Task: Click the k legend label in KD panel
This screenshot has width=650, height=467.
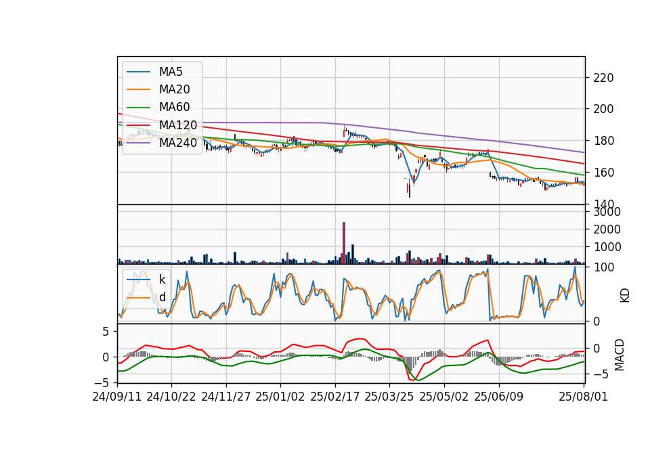Action: click(162, 280)
